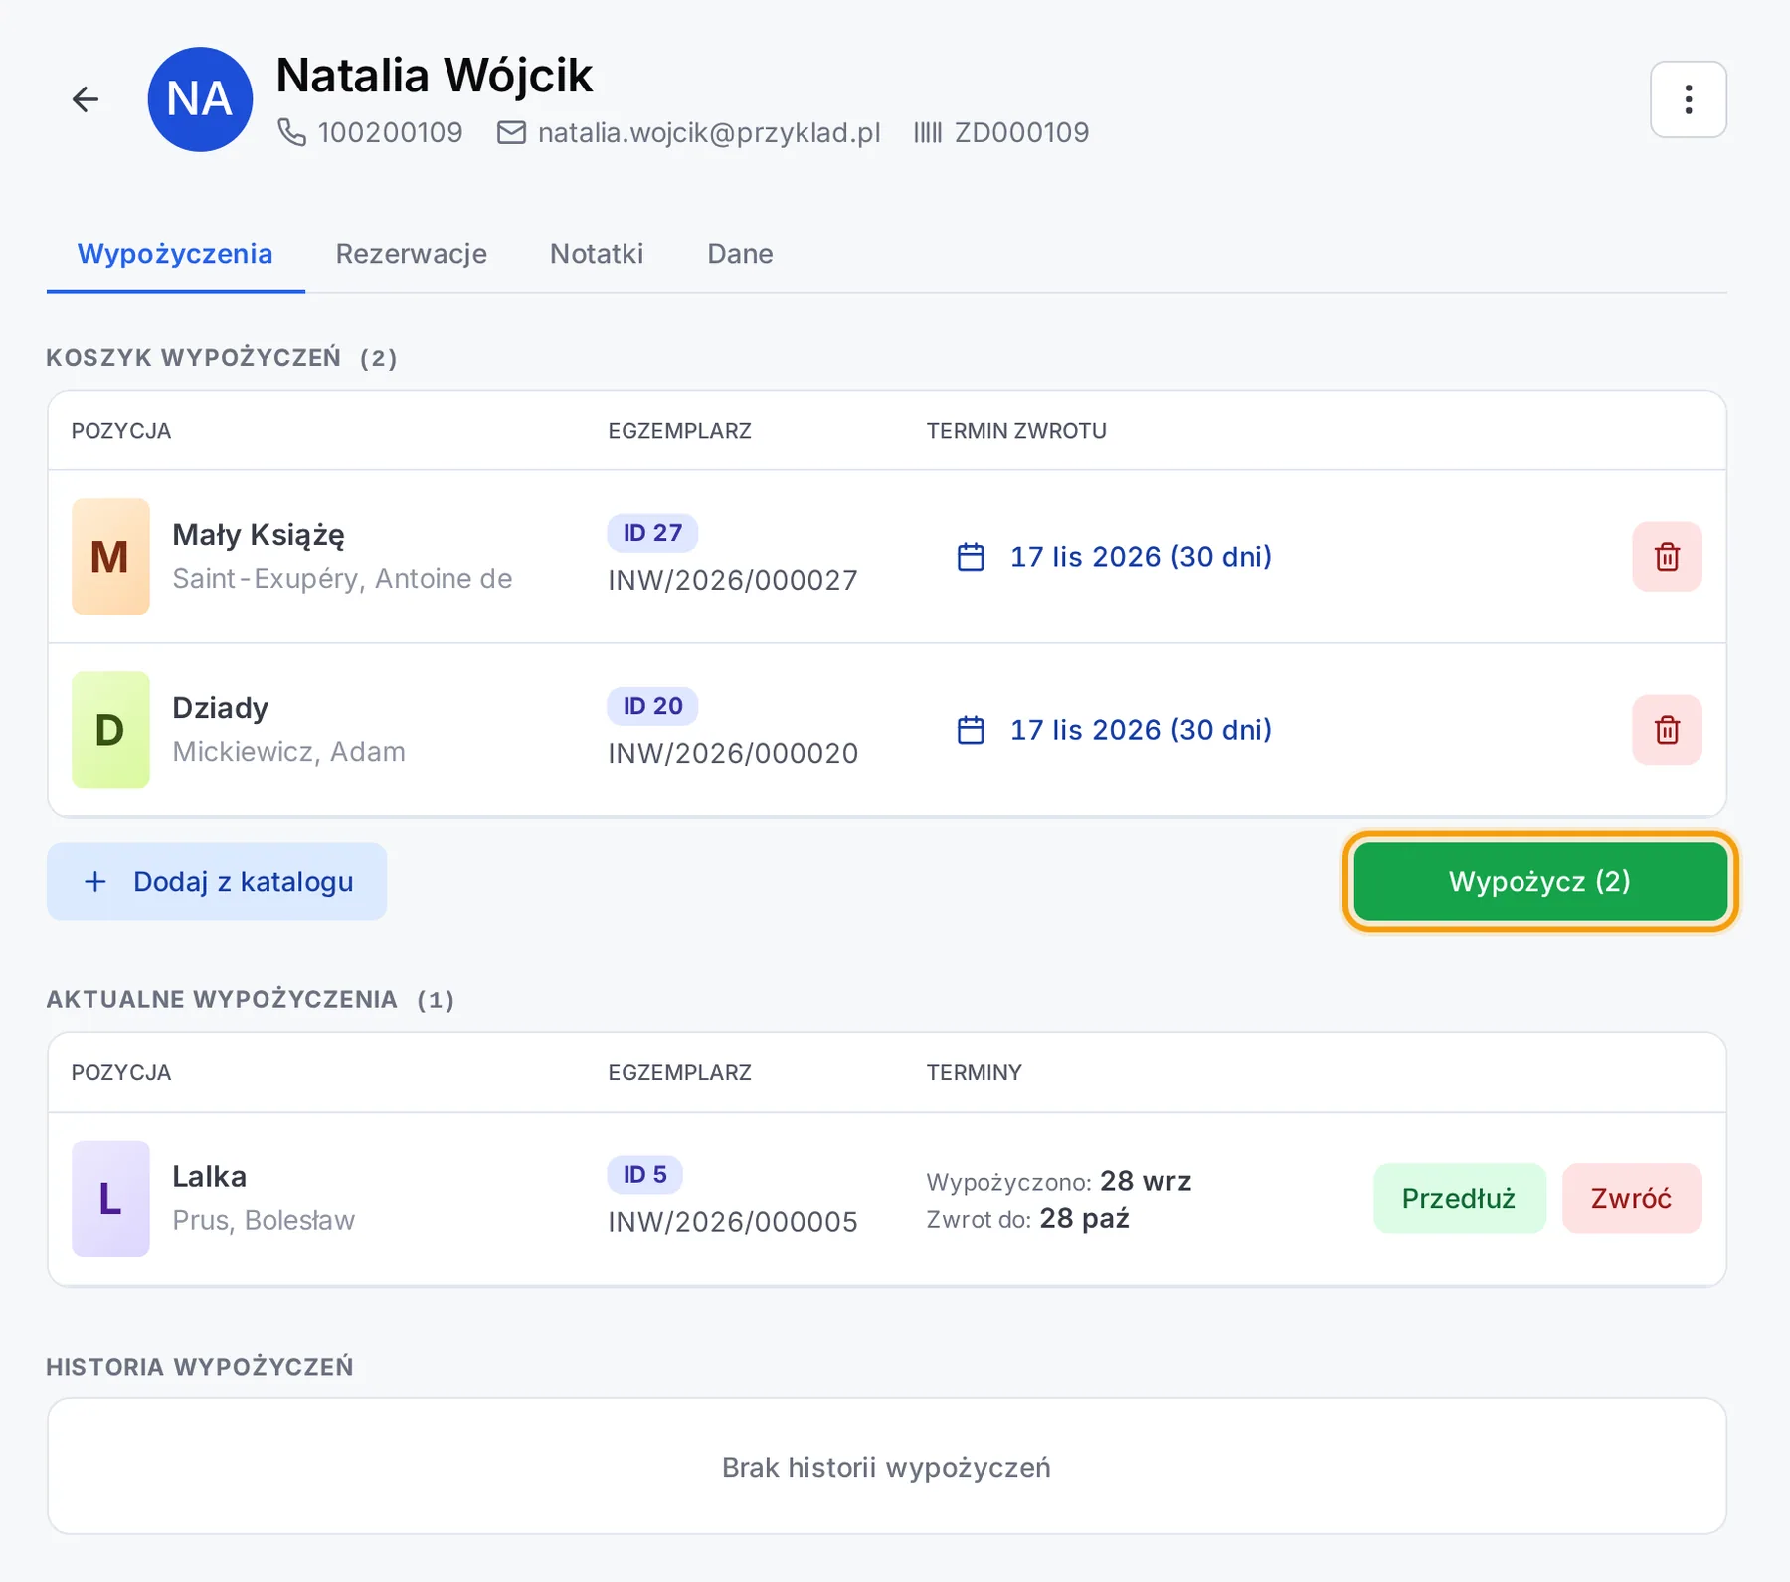The height and width of the screenshot is (1582, 1790).
Task: Click phone number 100200109
Action: (x=390, y=132)
